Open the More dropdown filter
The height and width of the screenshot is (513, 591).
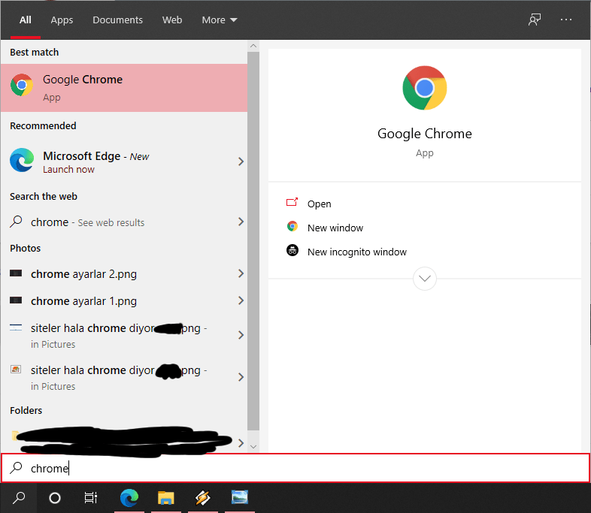(x=220, y=20)
